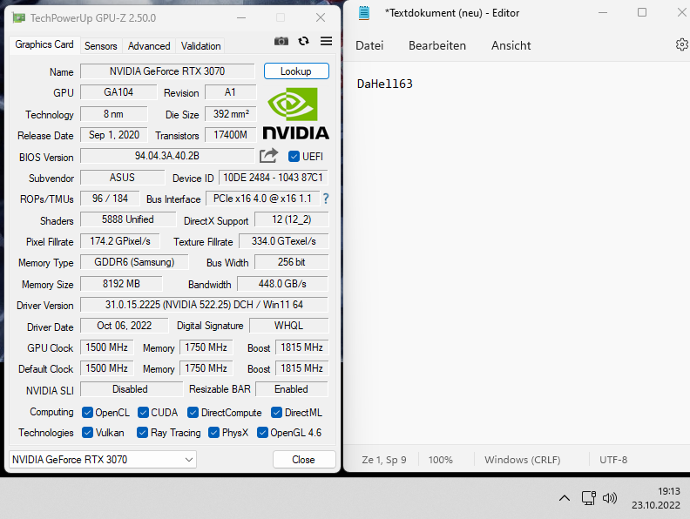690x519 pixels.
Task: Click the GPU-Z Close button
Action: 304,460
